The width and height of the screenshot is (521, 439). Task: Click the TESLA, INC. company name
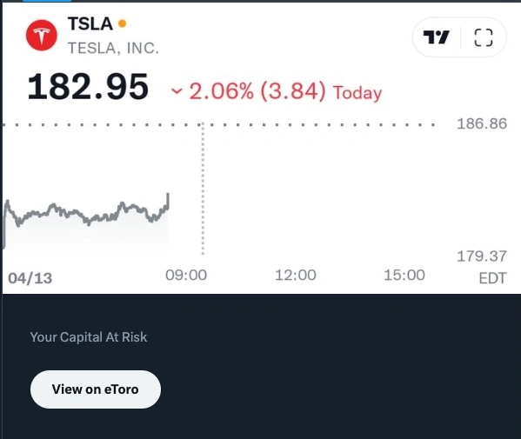point(113,48)
